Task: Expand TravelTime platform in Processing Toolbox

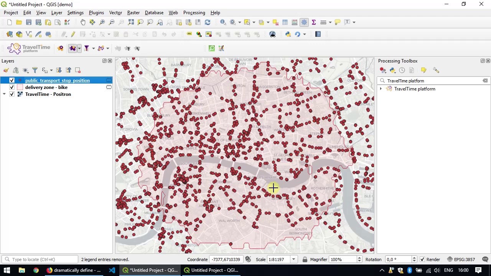Action: point(381,89)
